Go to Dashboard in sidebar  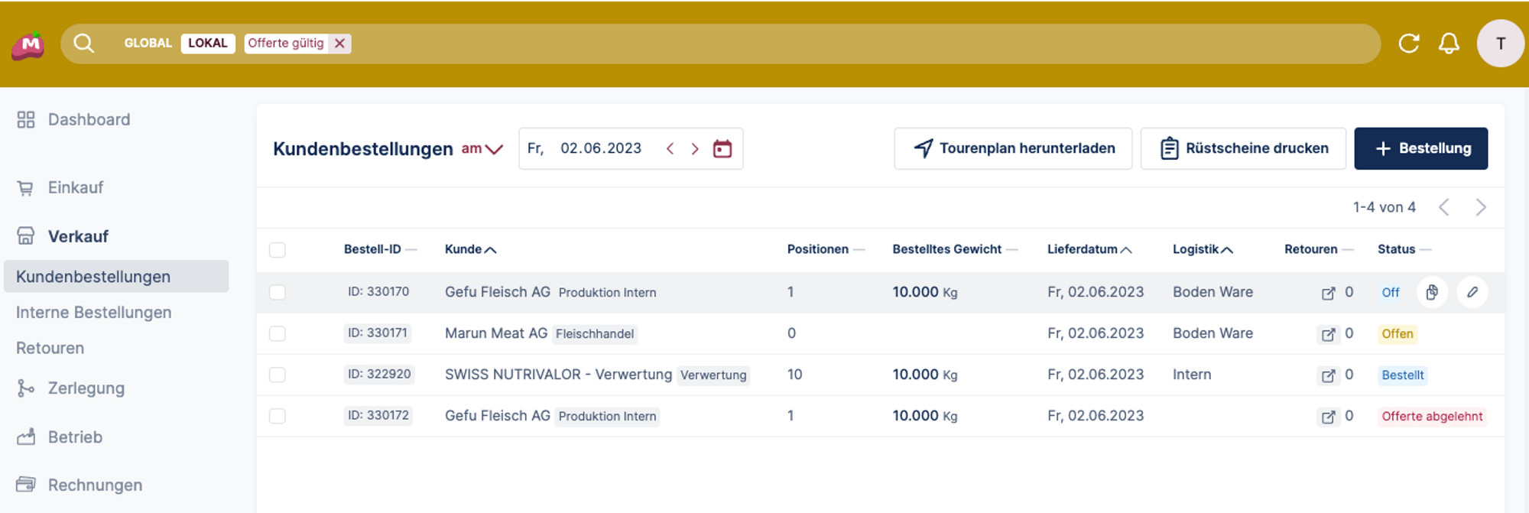coord(89,120)
